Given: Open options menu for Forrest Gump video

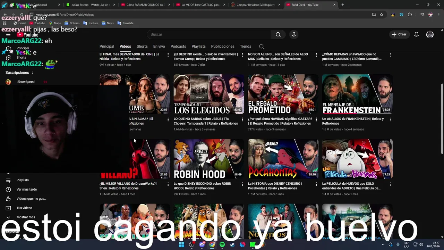Looking at the screenshot, I should 242,55.
